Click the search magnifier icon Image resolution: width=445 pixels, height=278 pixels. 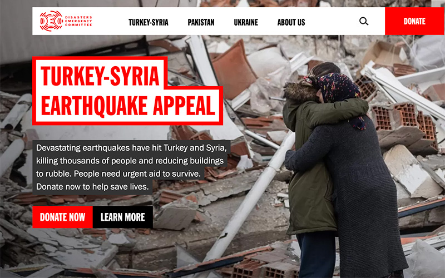pyautogui.click(x=364, y=21)
